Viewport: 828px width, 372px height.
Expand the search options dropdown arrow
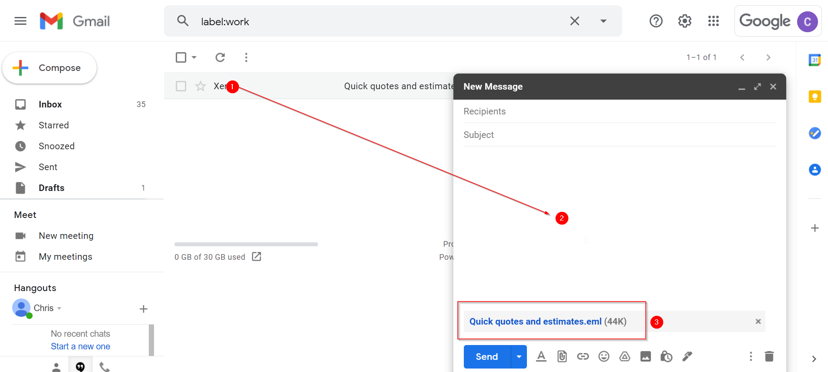[x=603, y=21]
